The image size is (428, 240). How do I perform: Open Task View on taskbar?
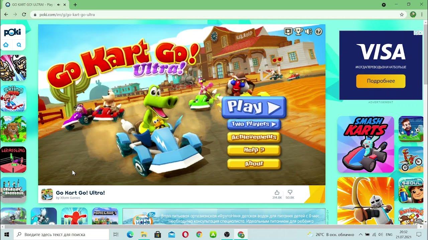(116, 234)
